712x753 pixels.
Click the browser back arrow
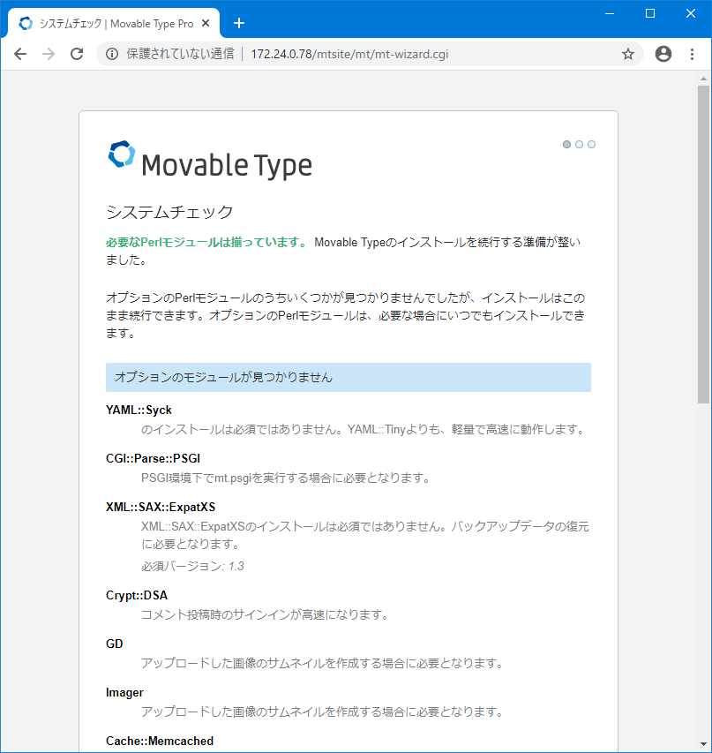(x=20, y=54)
